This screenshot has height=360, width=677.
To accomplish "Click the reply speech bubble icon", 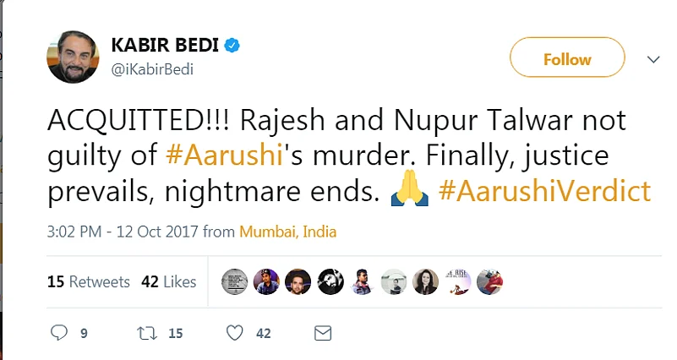I will [x=59, y=333].
